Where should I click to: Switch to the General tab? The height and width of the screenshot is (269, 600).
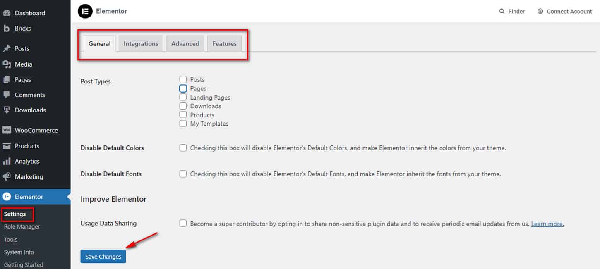pyautogui.click(x=100, y=43)
